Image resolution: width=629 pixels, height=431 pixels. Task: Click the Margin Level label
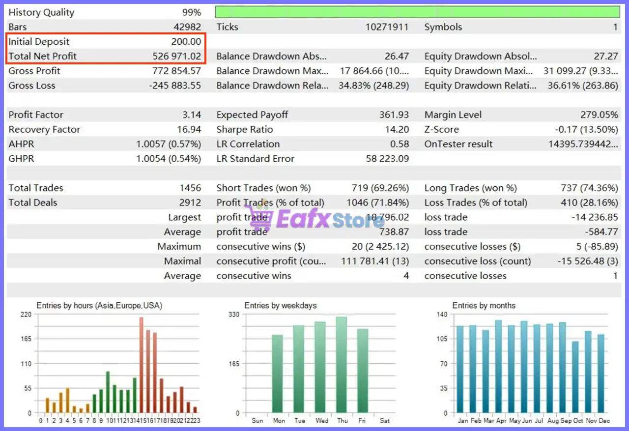tap(453, 115)
